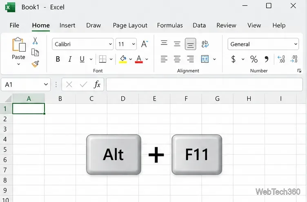Apply red font color A
307x202 pixels.
pyautogui.click(x=139, y=59)
